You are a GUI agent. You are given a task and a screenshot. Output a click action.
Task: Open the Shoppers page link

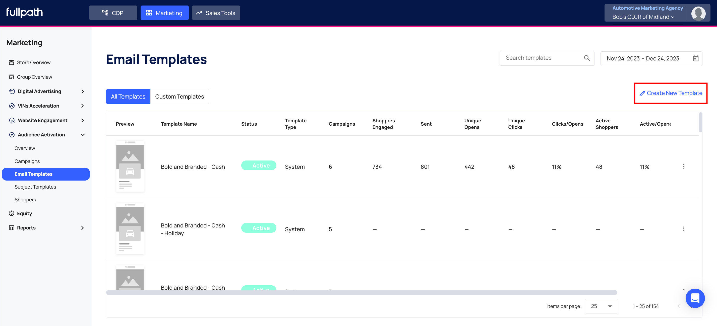(25, 200)
